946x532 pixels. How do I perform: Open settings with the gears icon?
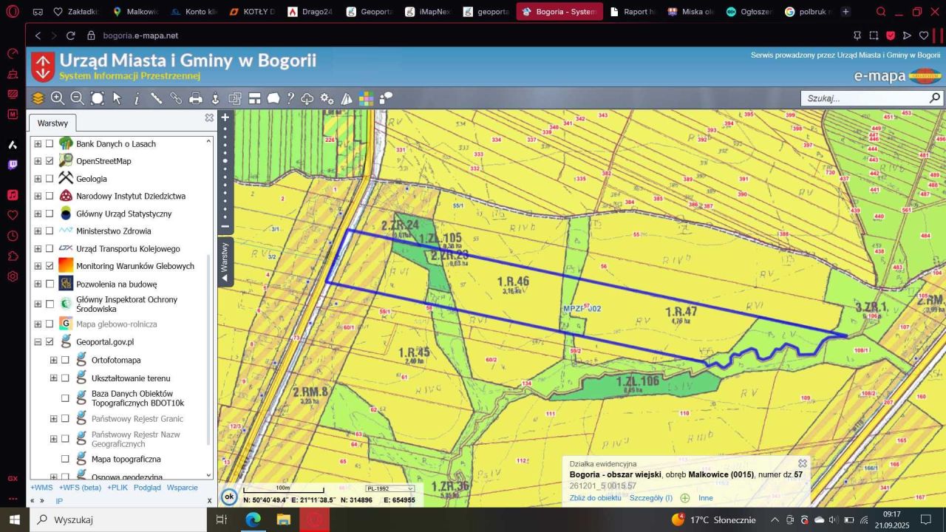click(327, 98)
